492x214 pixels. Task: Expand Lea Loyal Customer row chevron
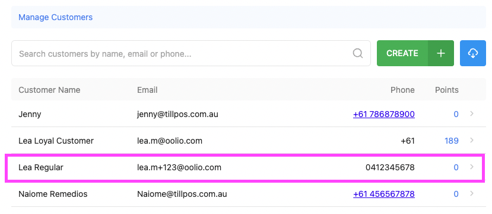[x=471, y=141]
